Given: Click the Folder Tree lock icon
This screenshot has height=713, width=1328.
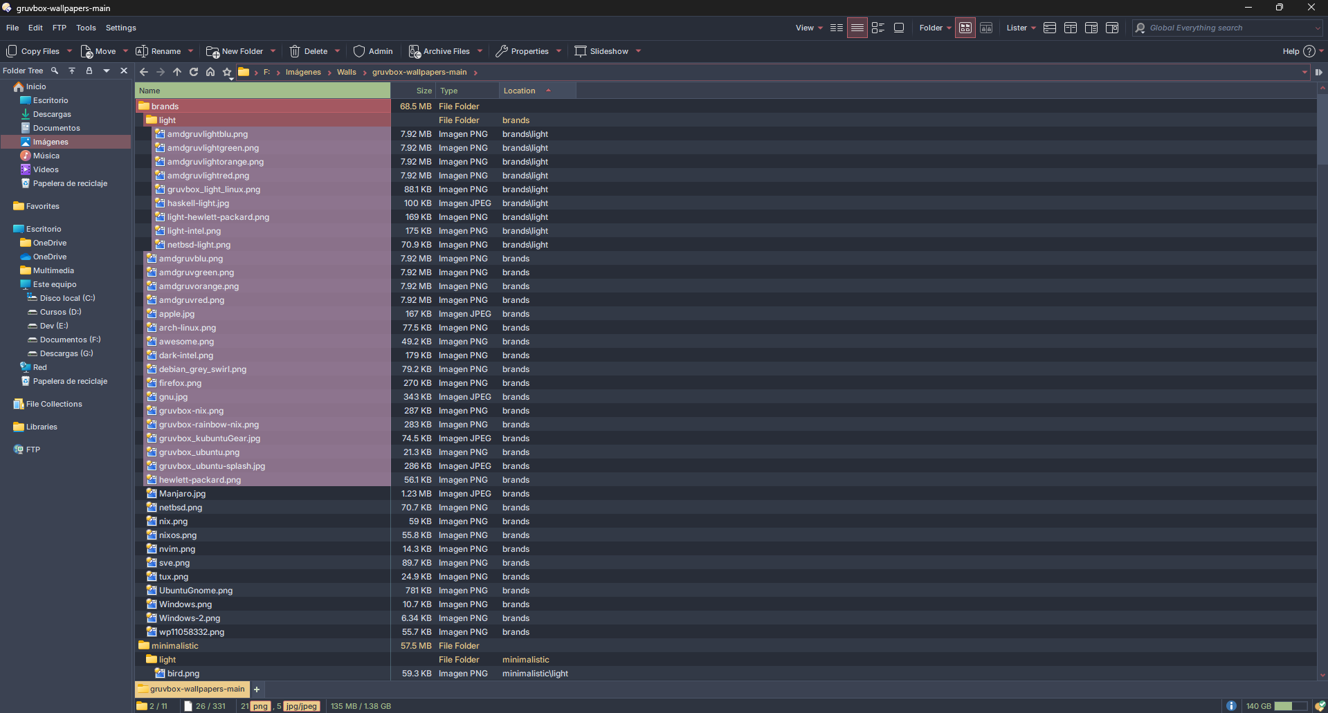Looking at the screenshot, I should pyautogui.click(x=89, y=71).
